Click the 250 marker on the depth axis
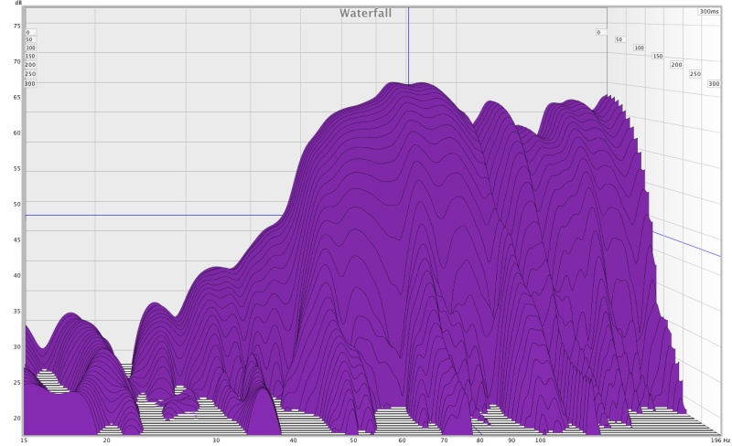The width and height of the screenshot is (732, 446). [695, 74]
